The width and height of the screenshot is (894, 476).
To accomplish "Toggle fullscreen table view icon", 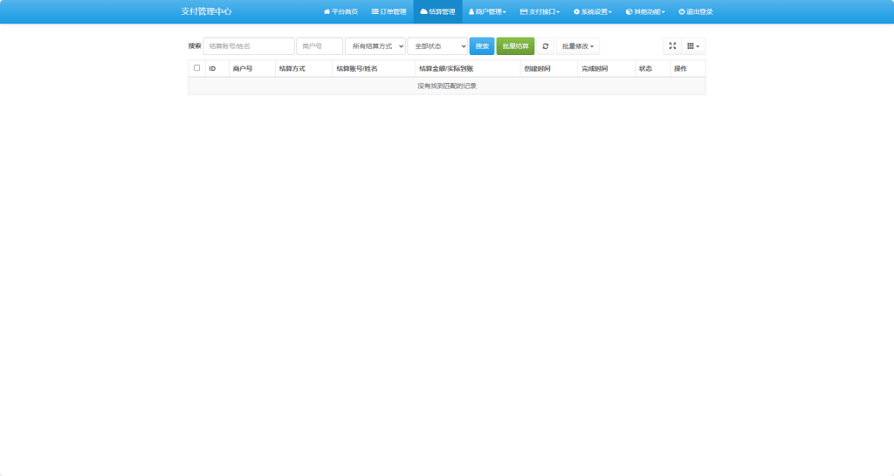I will (672, 46).
